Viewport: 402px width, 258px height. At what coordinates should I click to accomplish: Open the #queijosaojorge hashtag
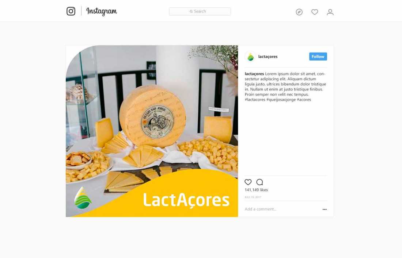click(281, 100)
